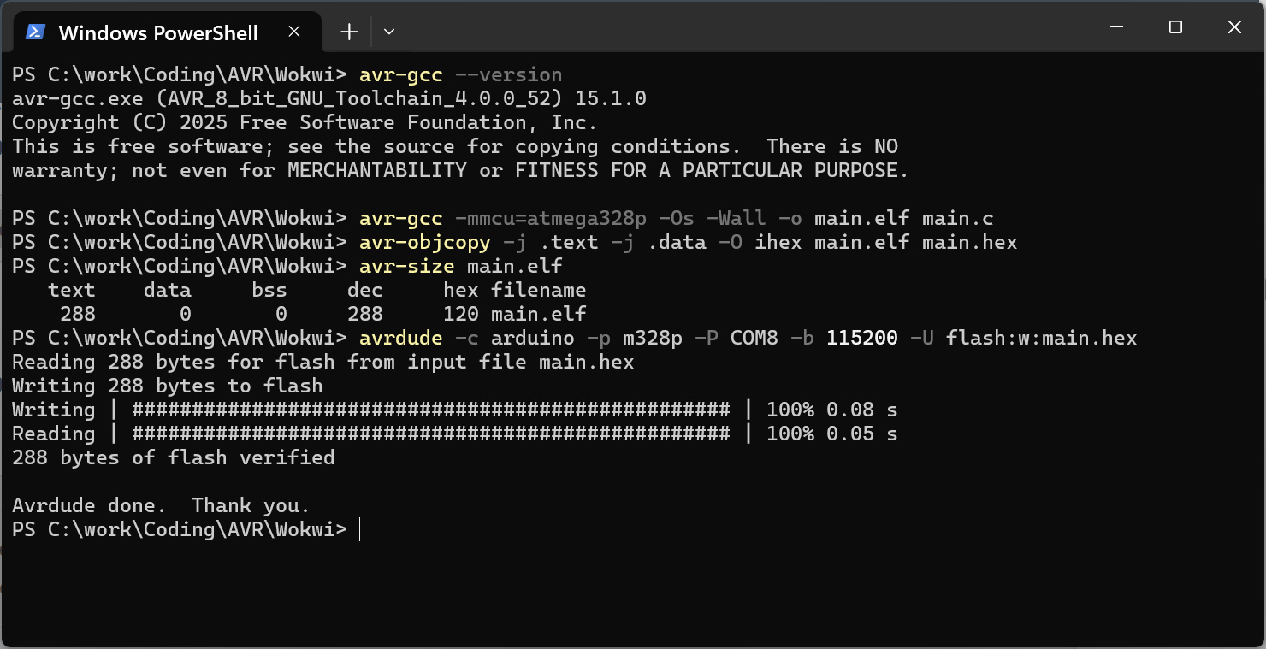Click the Writing progress bar
The width and height of the screenshot is (1266, 649).
point(430,410)
